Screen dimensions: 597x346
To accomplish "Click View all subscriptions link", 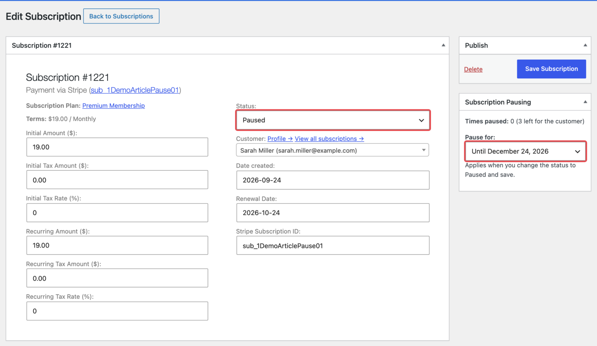I will click(x=329, y=139).
